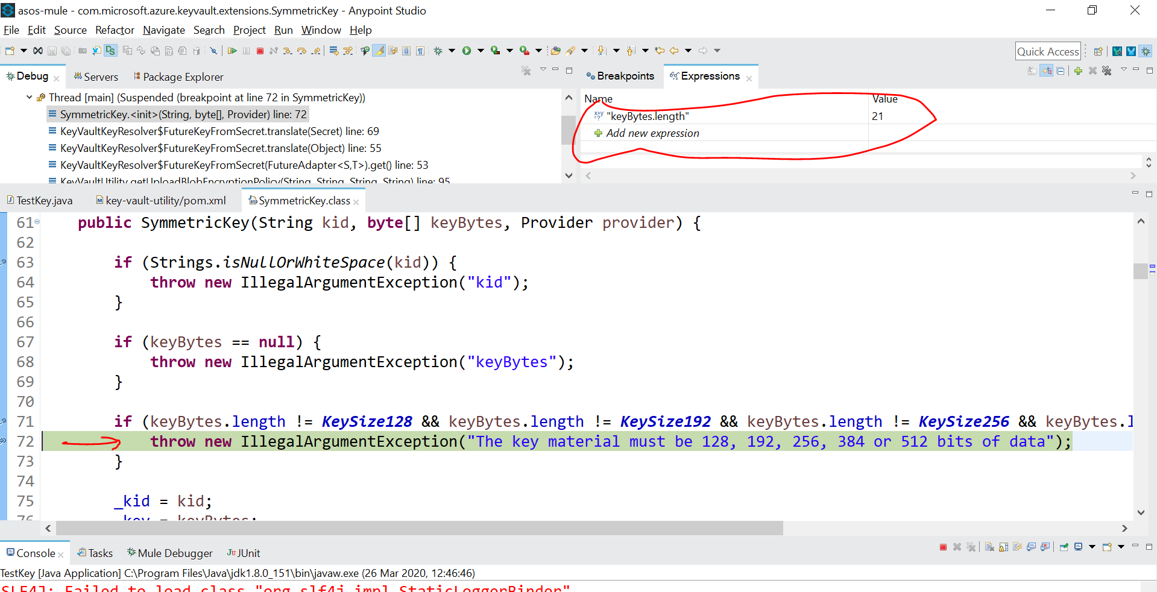Click the editor's horizontal scrollbar
The width and height of the screenshot is (1157, 592).
(x=416, y=529)
